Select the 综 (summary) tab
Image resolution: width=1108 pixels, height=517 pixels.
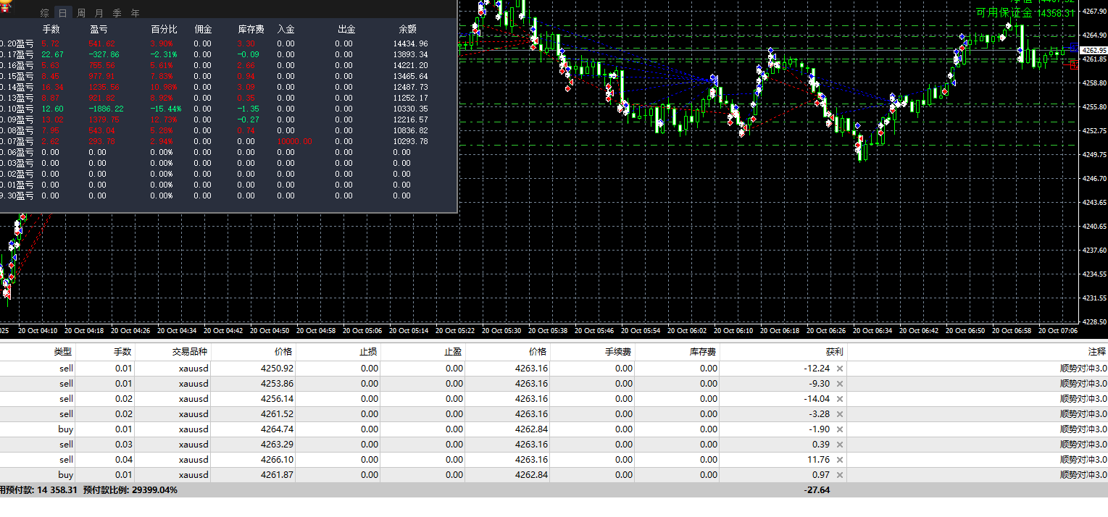point(45,13)
